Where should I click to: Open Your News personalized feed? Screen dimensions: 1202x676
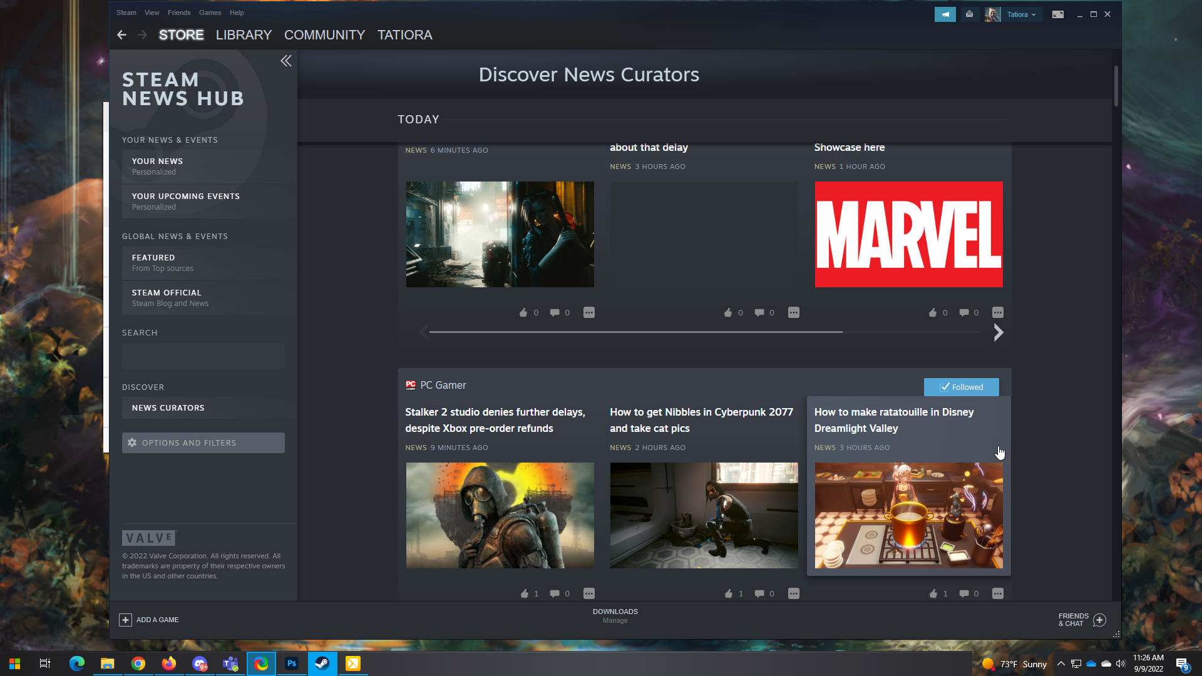click(x=209, y=166)
